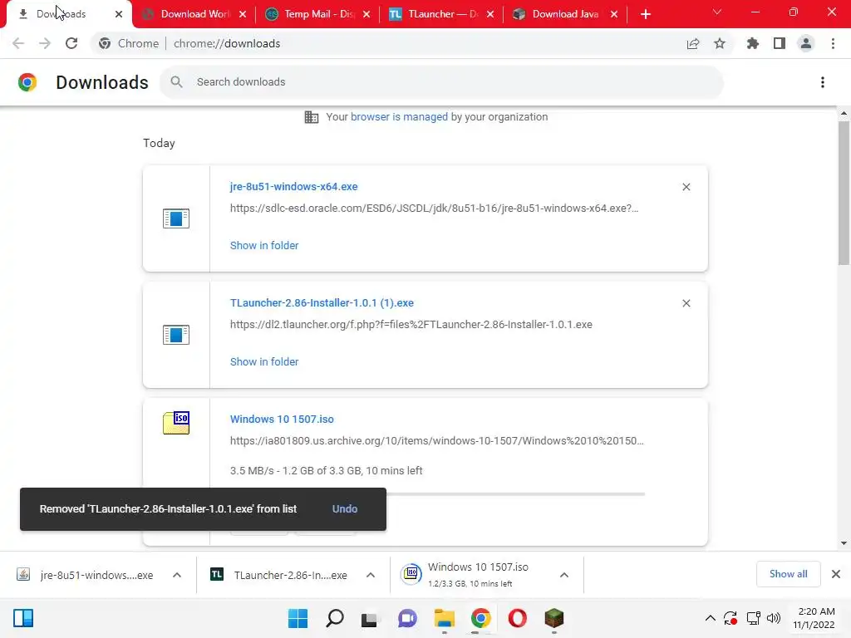Remove TLauncher-2.86-Installer-1.0.1 (1).exe from the list
Image resolution: width=851 pixels, height=638 pixels.
[x=686, y=303]
